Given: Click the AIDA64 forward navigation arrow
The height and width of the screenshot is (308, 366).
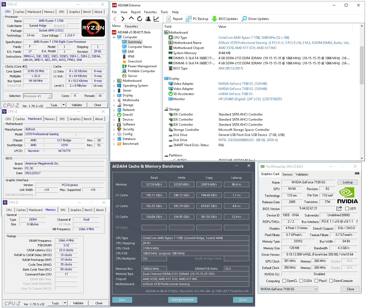Looking at the screenshot, I should tap(123, 19).
